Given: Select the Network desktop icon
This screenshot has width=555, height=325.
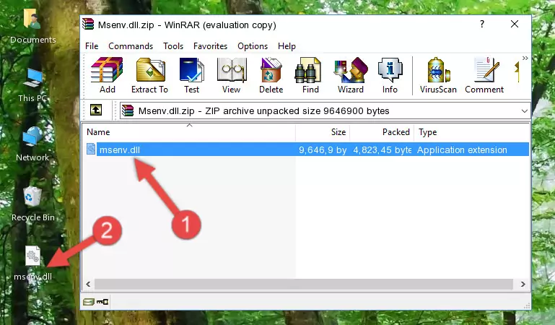Looking at the screenshot, I should 32,144.
